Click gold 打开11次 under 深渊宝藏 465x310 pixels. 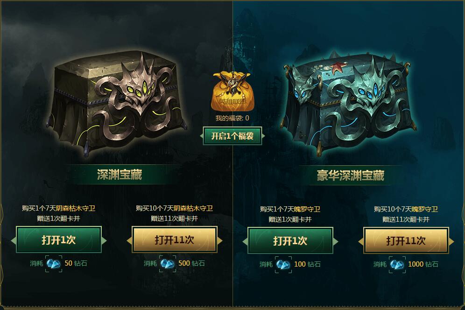coord(175,240)
